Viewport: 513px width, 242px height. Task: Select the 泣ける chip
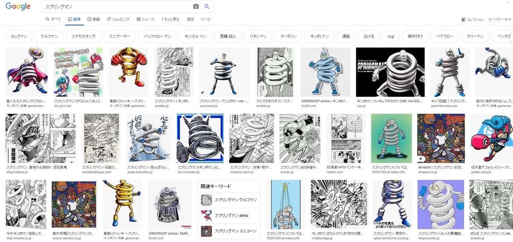tap(369, 36)
